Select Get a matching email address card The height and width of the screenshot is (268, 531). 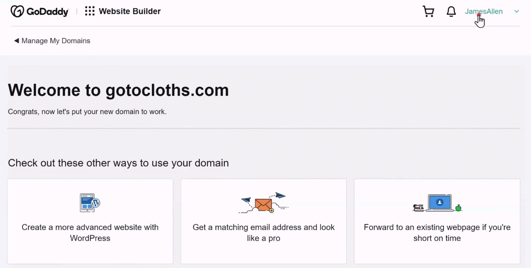point(263,221)
